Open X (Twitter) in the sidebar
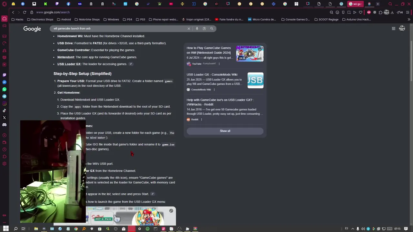 pos(4,118)
